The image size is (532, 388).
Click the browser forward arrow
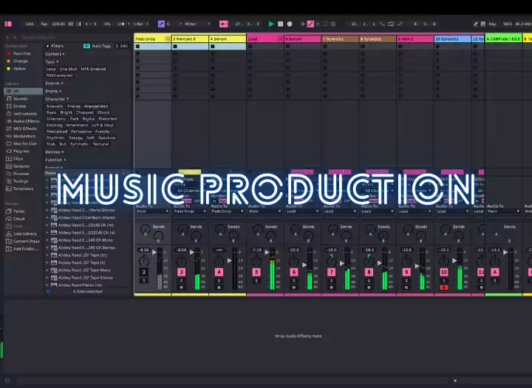pyautogui.click(x=16, y=38)
